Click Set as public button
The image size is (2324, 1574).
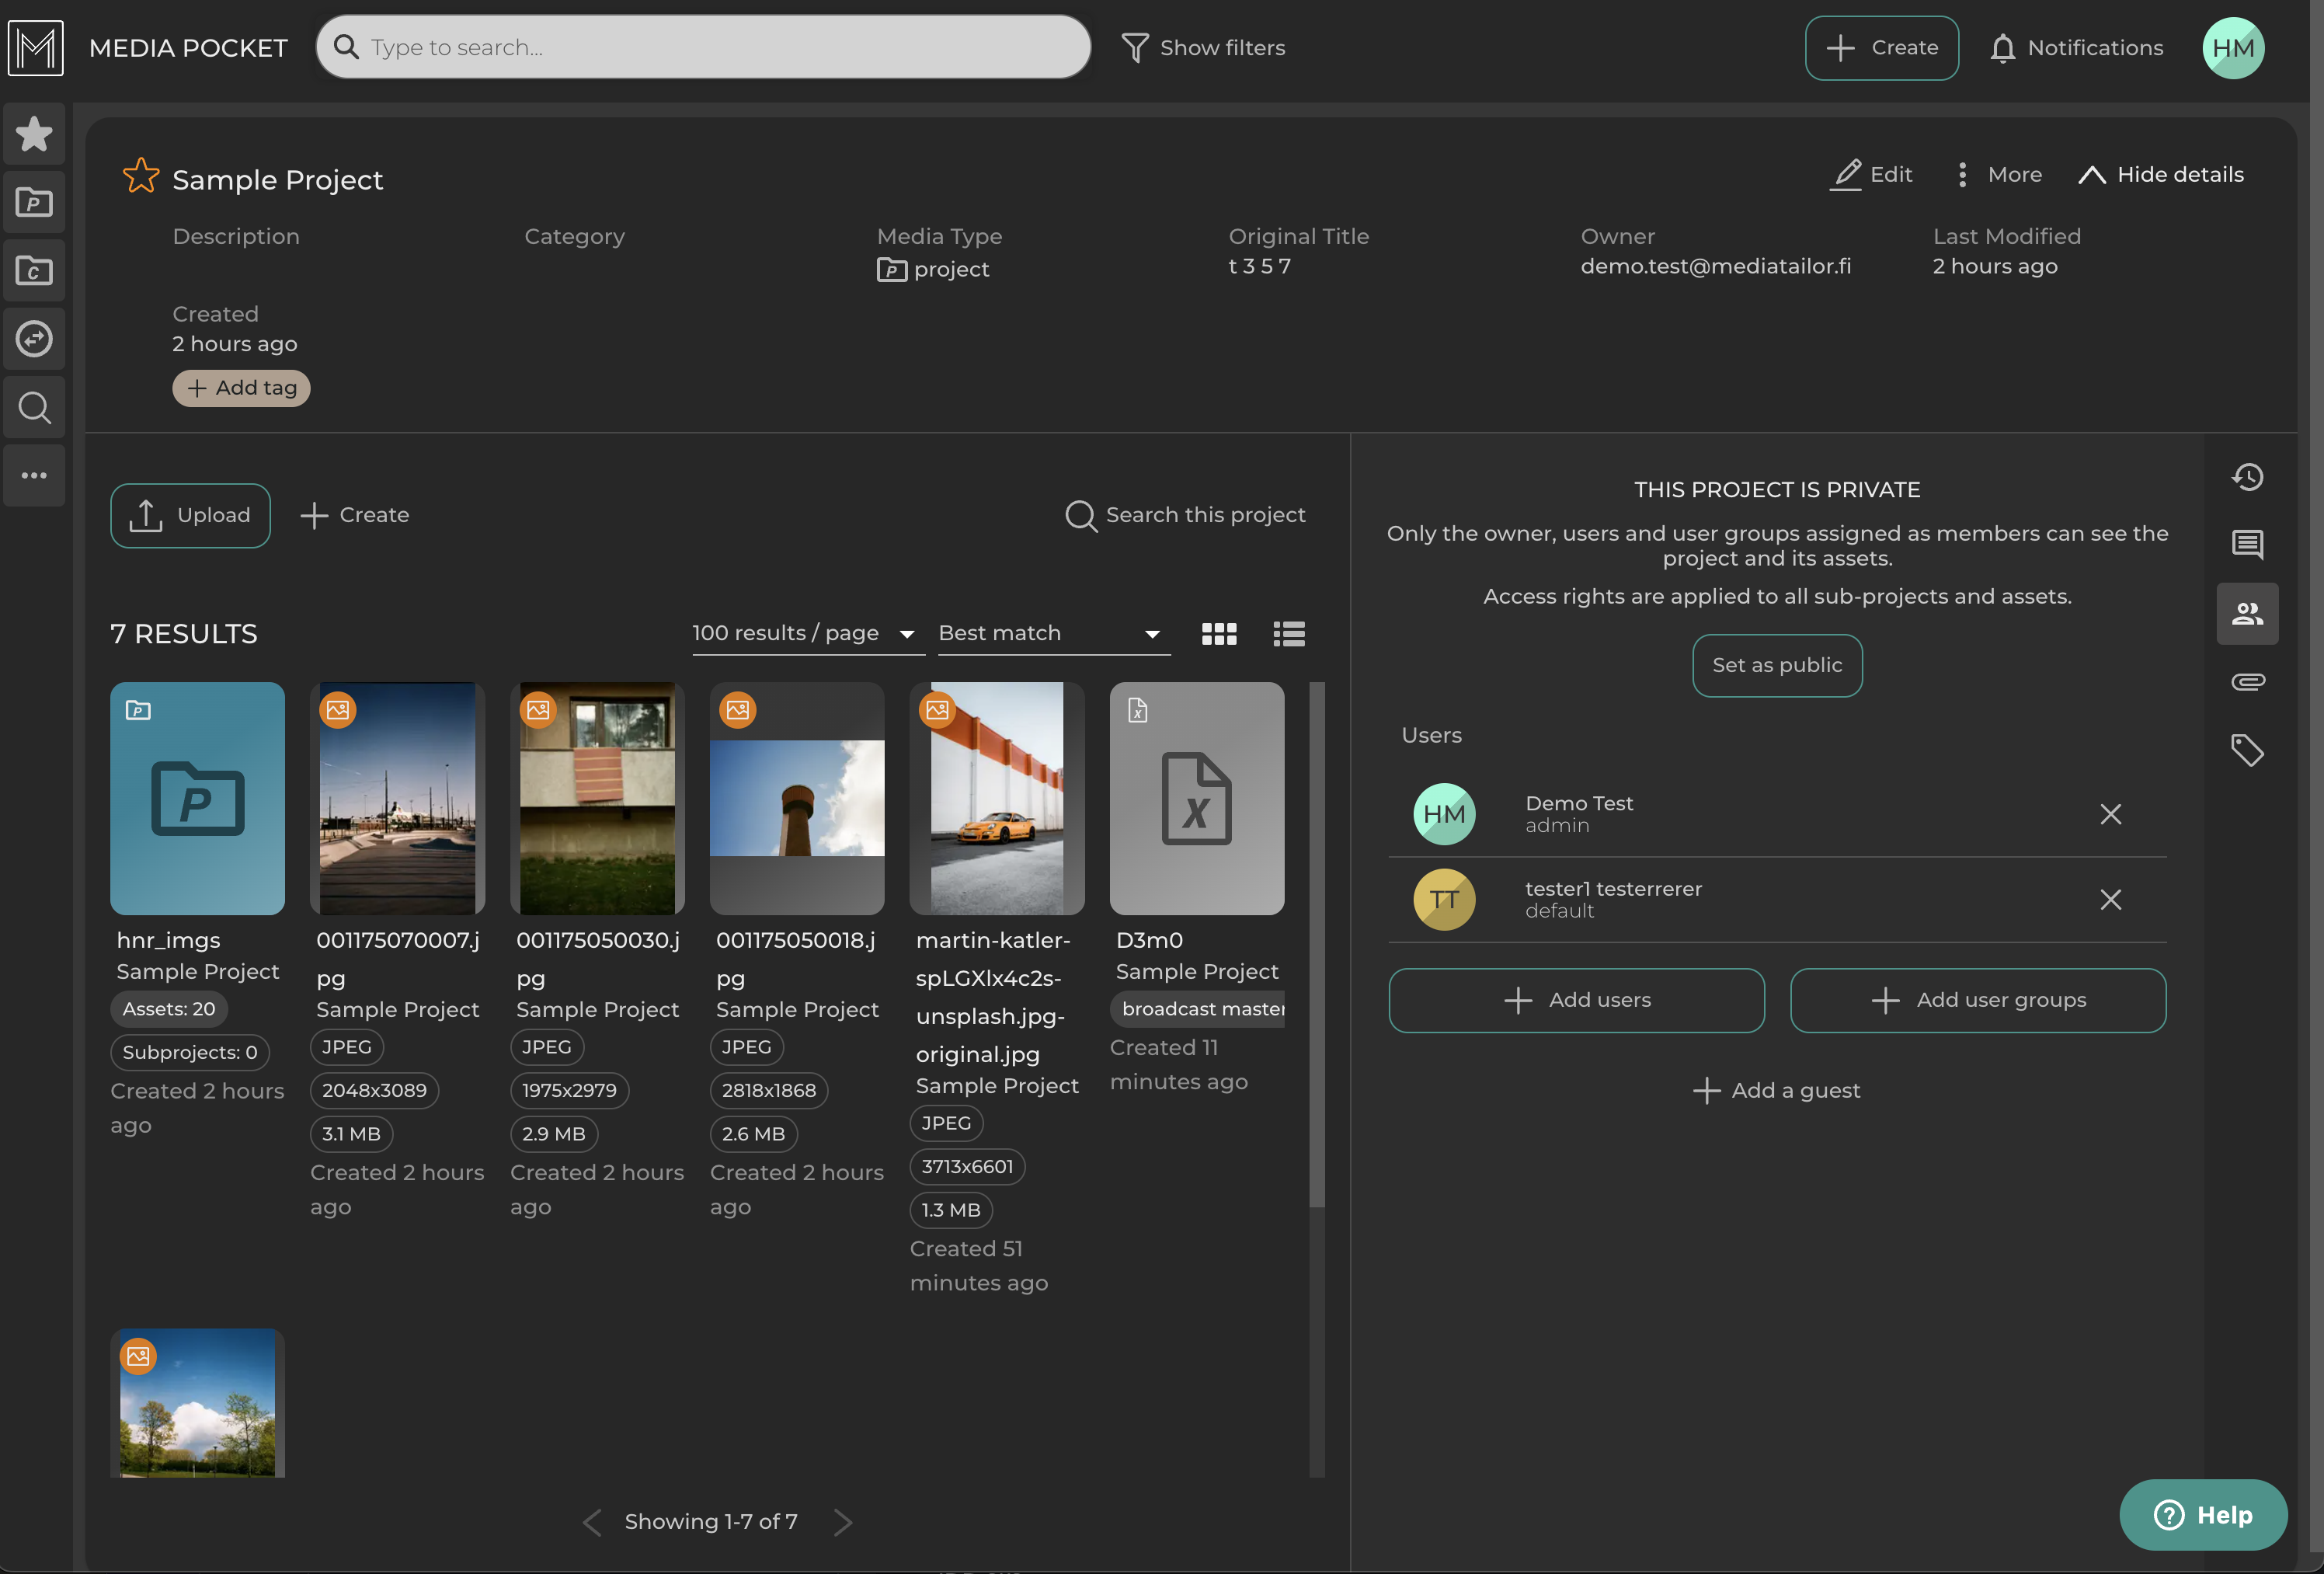[x=1776, y=666]
